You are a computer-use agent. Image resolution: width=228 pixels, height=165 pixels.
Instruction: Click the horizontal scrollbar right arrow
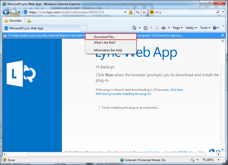point(219,154)
